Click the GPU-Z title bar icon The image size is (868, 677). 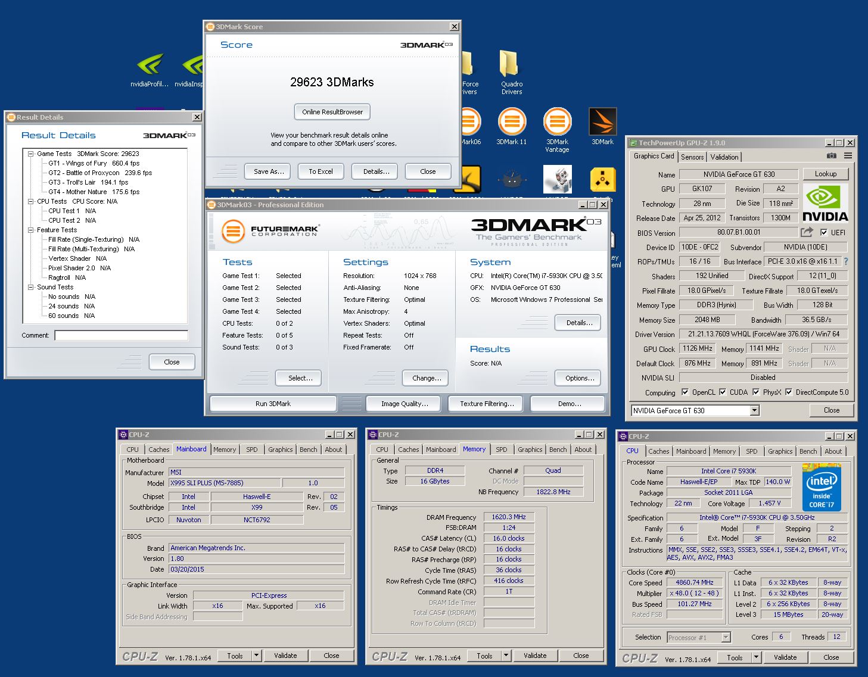pos(633,143)
